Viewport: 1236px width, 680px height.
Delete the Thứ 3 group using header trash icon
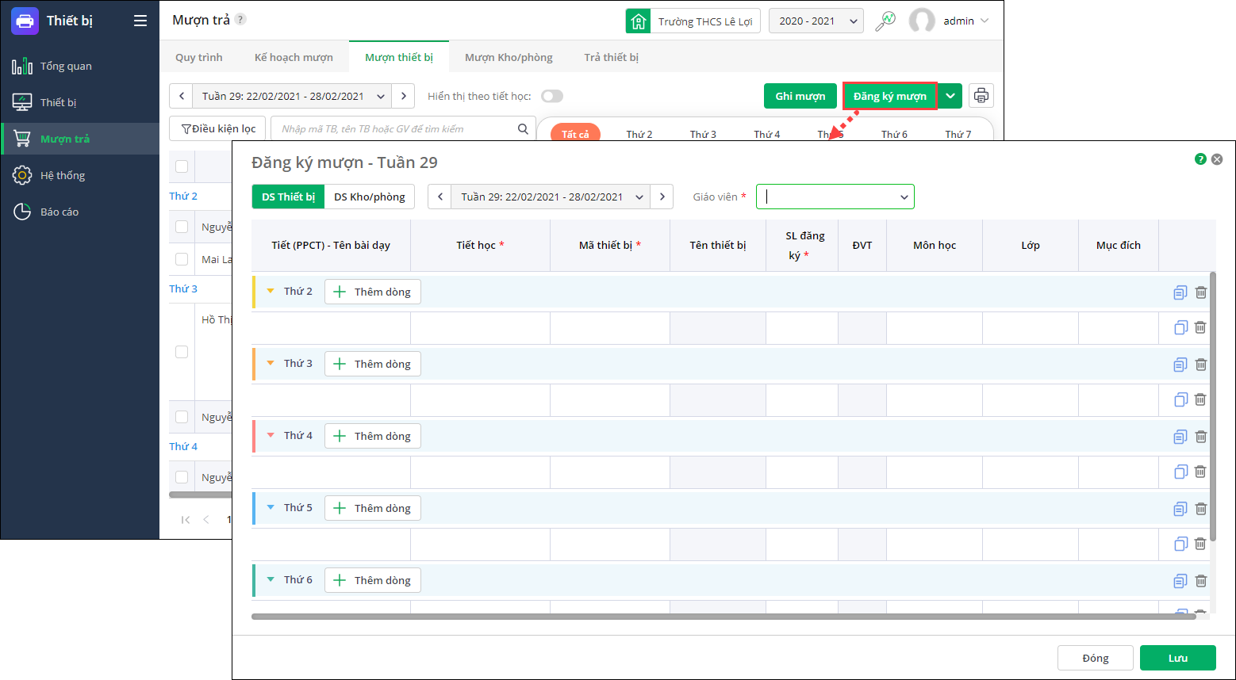pos(1201,365)
